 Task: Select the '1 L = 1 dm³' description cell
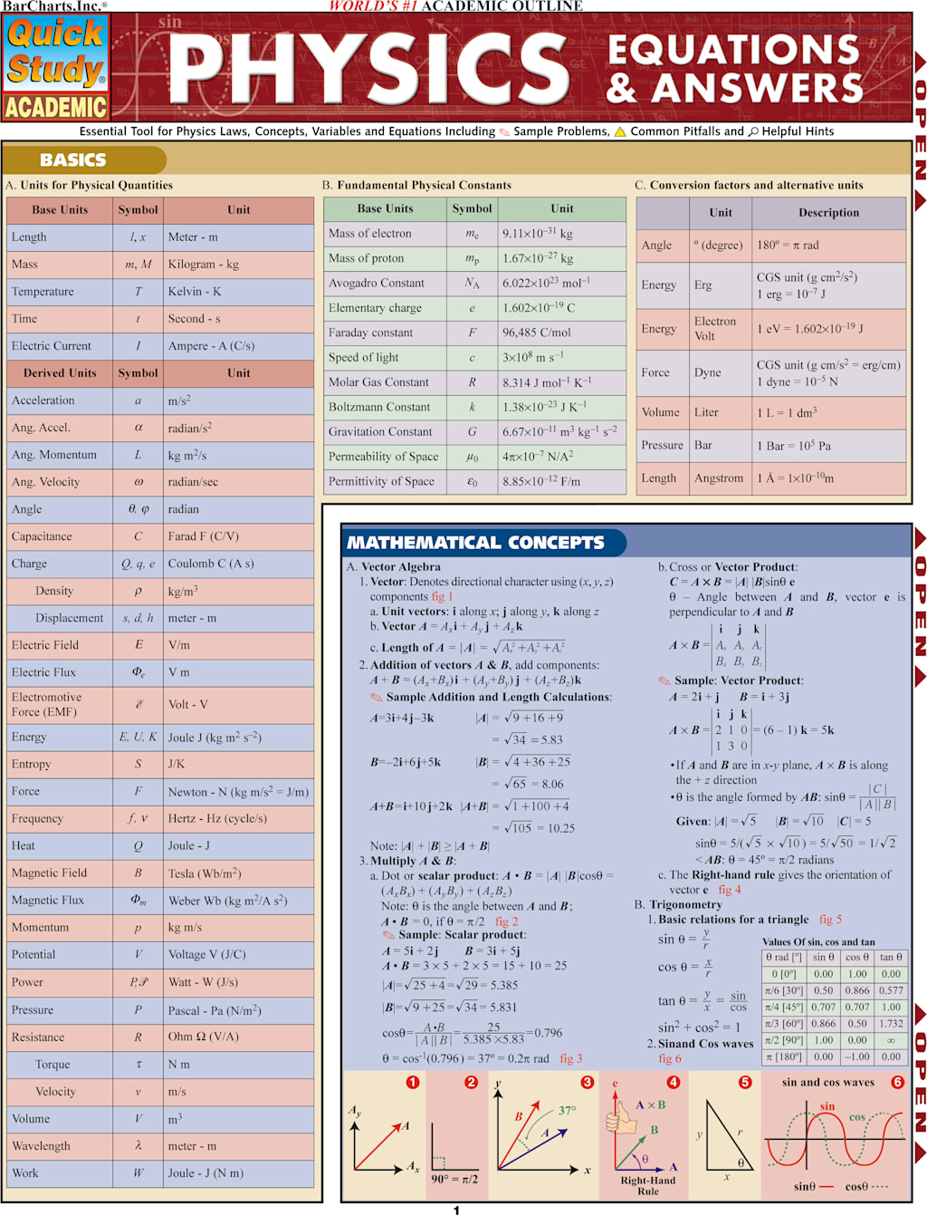point(828,412)
